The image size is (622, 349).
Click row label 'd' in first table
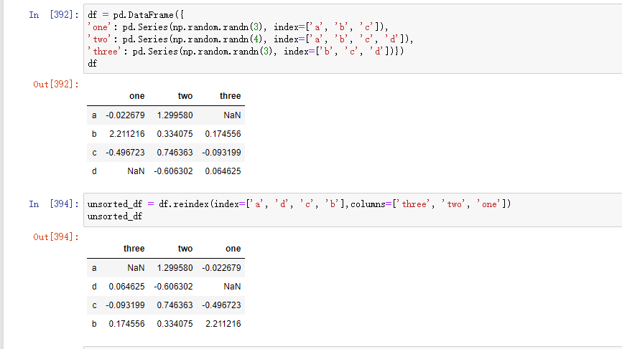(94, 171)
